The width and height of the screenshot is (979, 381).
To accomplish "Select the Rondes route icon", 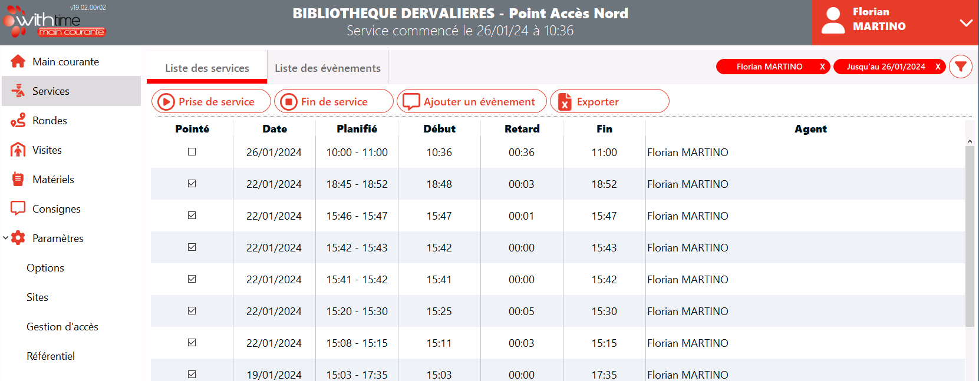I will point(18,120).
